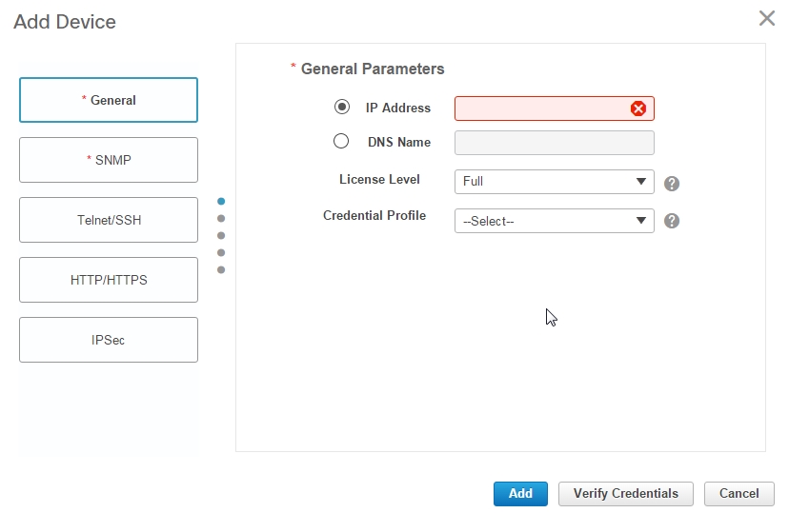Image resolution: width=789 pixels, height=513 pixels.
Task: Select the DNS Name radio button
Action: (341, 142)
